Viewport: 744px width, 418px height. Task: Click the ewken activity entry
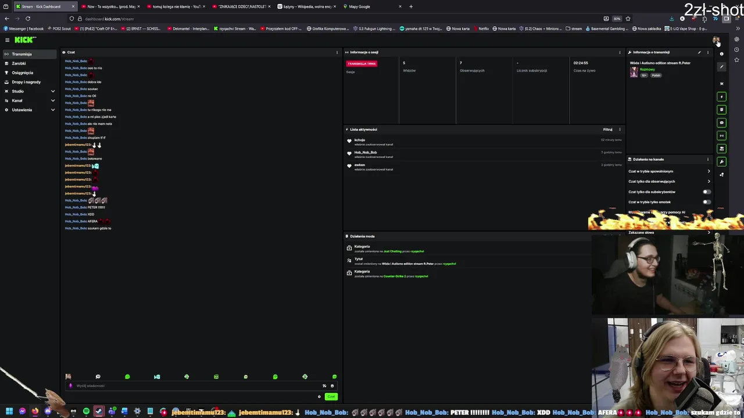pyautogui.click(x=485, y=167)
